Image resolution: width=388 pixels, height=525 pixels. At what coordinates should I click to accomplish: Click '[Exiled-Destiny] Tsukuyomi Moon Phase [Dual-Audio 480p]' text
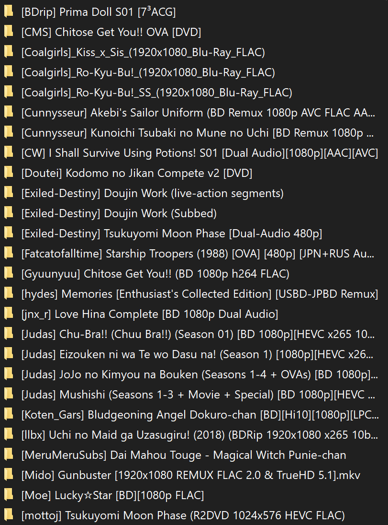tap(172, 233)
